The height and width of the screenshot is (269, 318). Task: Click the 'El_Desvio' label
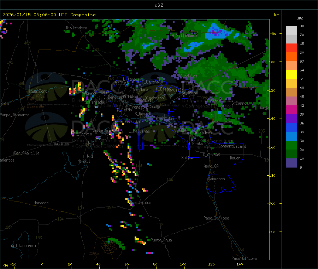pyautogui.click(x=83, y=134)
